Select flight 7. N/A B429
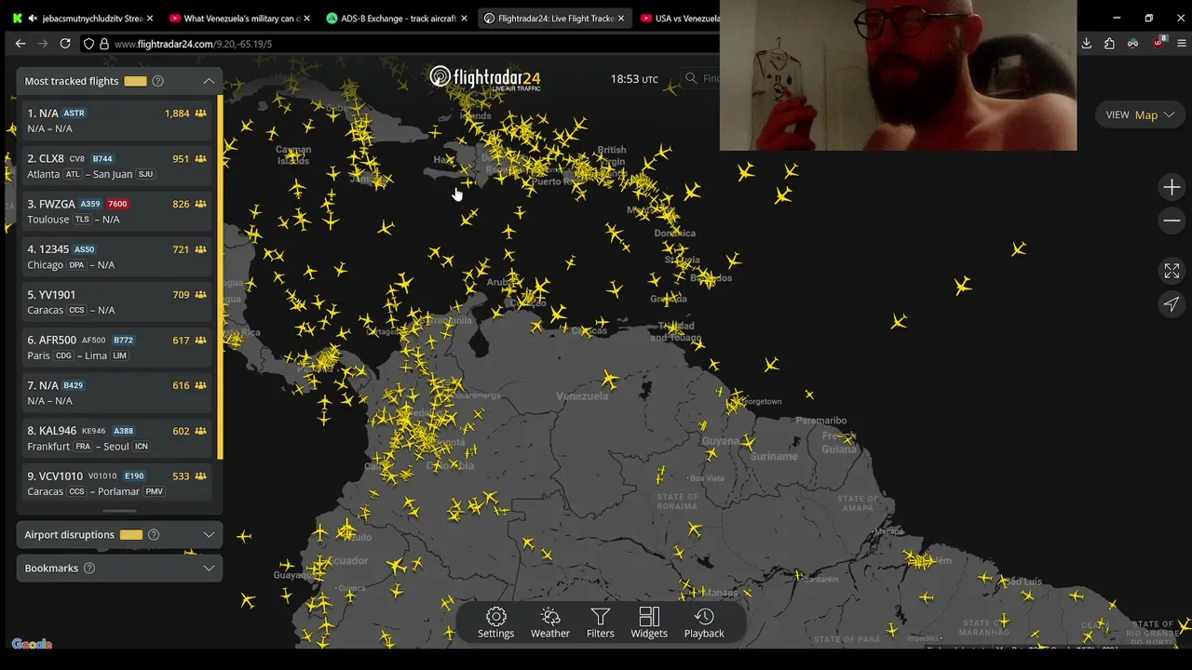 117,393
